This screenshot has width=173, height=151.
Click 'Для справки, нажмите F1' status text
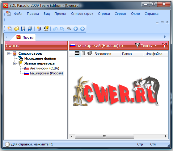click(x=32, y=144)
